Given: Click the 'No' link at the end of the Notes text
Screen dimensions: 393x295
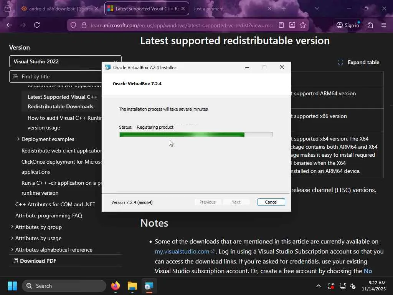Looking at the screenshot, I should point(368,271).
